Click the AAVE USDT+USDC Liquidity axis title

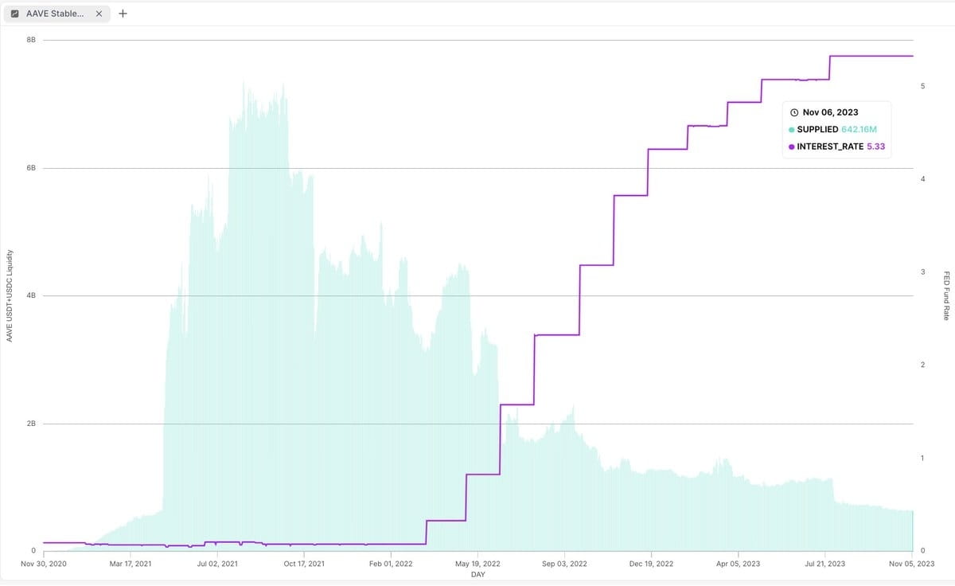(10, 295)
